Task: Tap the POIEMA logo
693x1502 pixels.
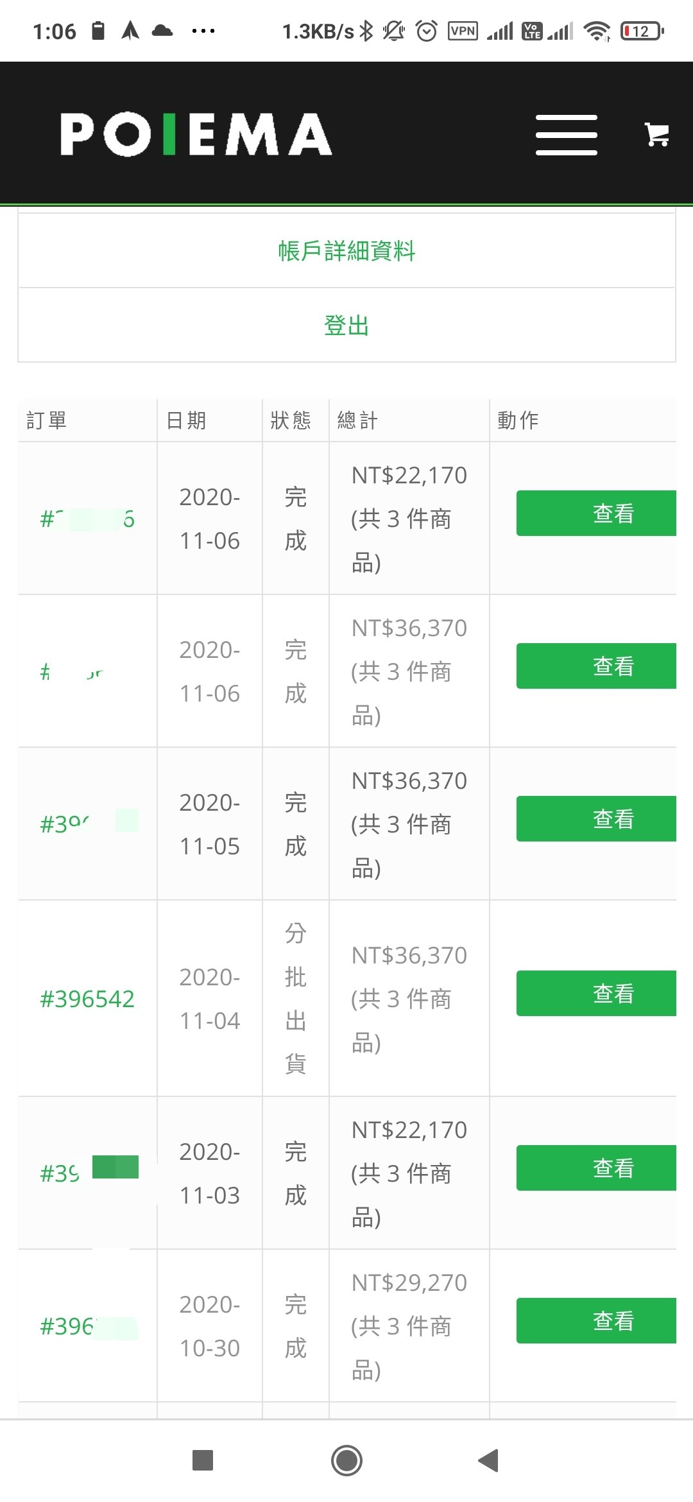Action: click(196, 134)
